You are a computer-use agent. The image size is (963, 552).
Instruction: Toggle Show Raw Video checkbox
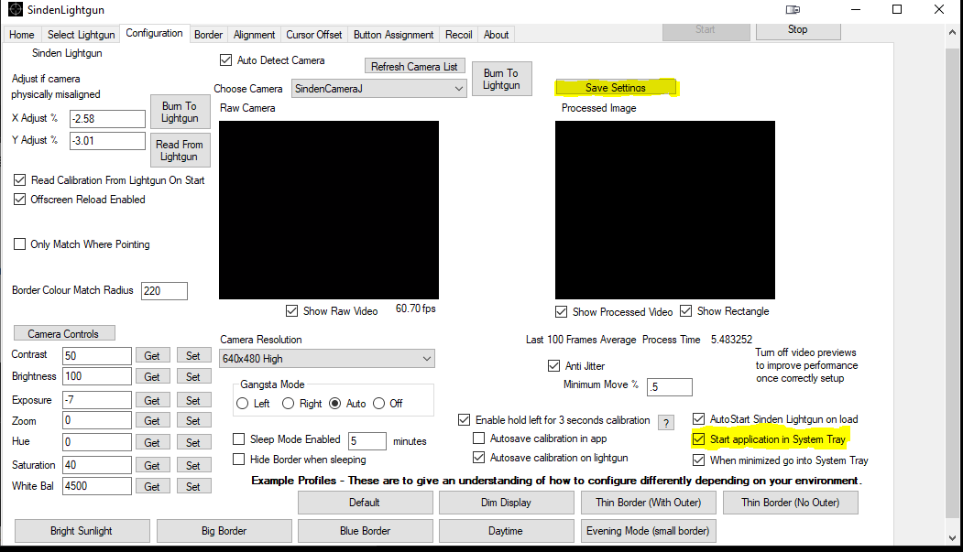[x=291, y=311]
